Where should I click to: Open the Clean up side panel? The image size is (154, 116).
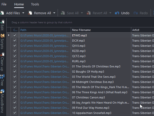click(2, 62)
